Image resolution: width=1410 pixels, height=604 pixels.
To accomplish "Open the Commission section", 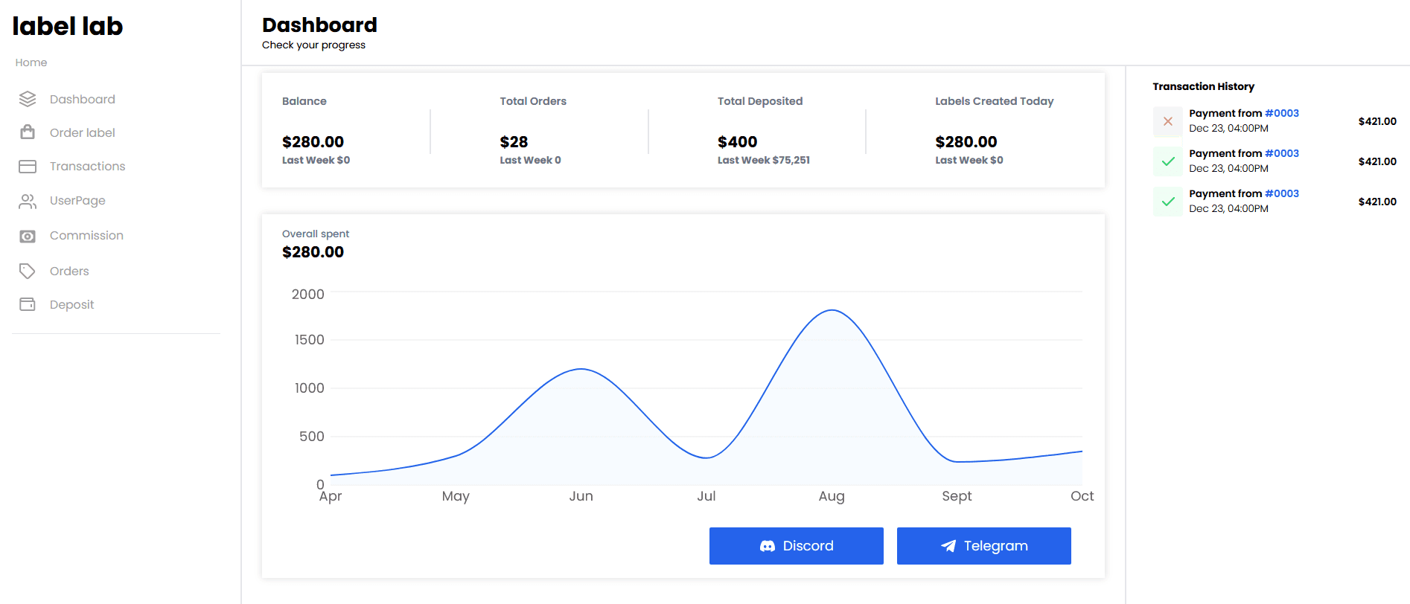I will [x=86, y=236].
